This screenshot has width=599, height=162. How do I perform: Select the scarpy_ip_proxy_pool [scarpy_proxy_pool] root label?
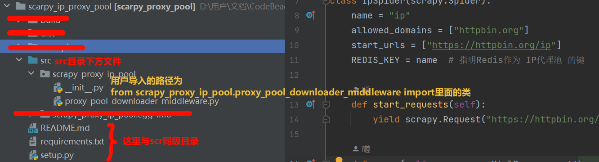(x=112, y=6)
